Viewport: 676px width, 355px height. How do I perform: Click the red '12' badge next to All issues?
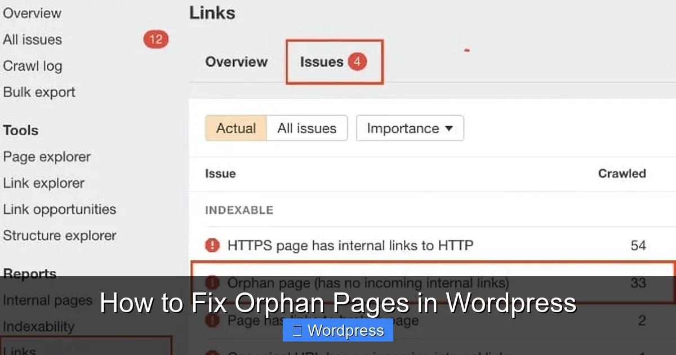(x=155, y=39)
